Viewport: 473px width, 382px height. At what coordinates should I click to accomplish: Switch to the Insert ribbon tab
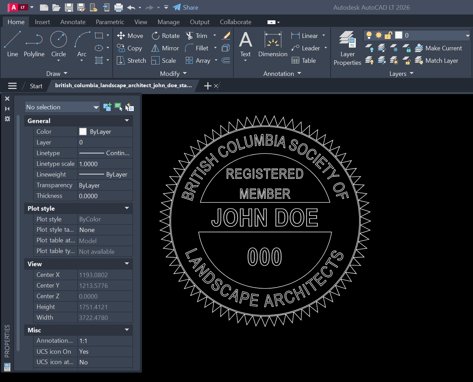pyautogui.click(x=42, y=22)
